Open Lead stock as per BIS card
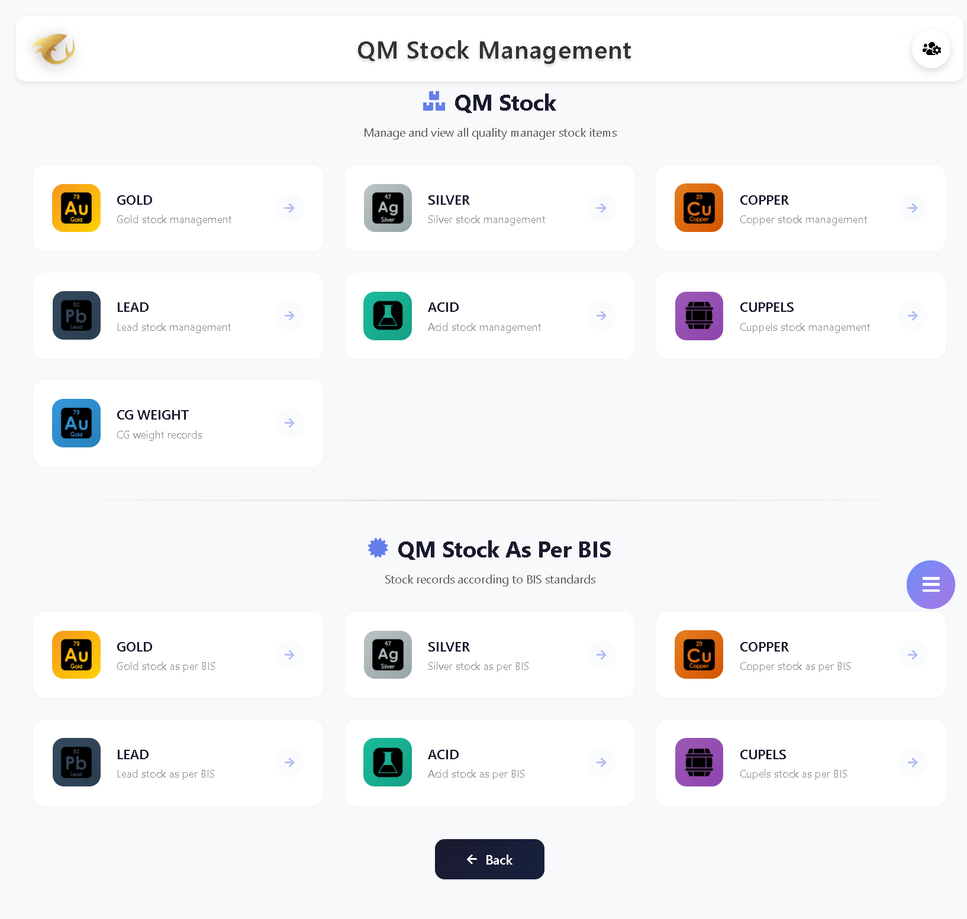The height and width of the screenshot is (919, 967). click(x=178, y=763)
